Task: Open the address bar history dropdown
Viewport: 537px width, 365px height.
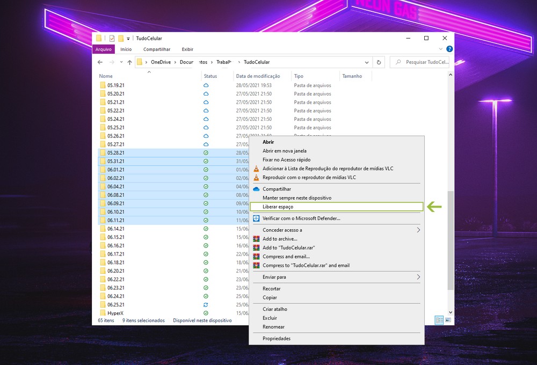Action: point(369,62)
